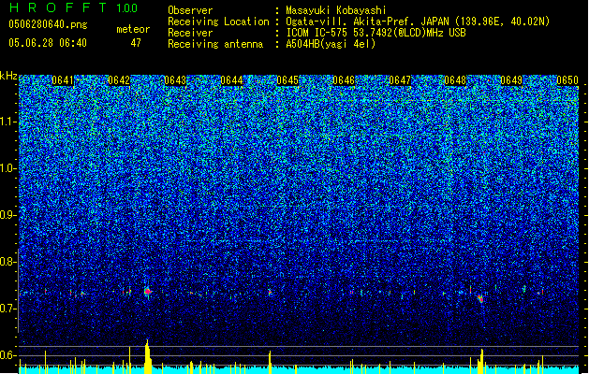Click the 0646 time marker
The height and width of the screenshot is (374, 589).
(344, 80)
